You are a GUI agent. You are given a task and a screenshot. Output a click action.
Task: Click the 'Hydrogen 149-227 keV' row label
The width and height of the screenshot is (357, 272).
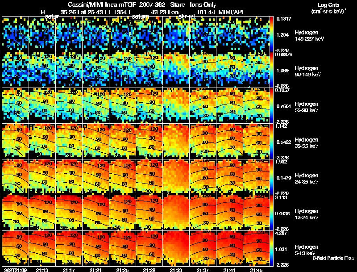(309, 36)
